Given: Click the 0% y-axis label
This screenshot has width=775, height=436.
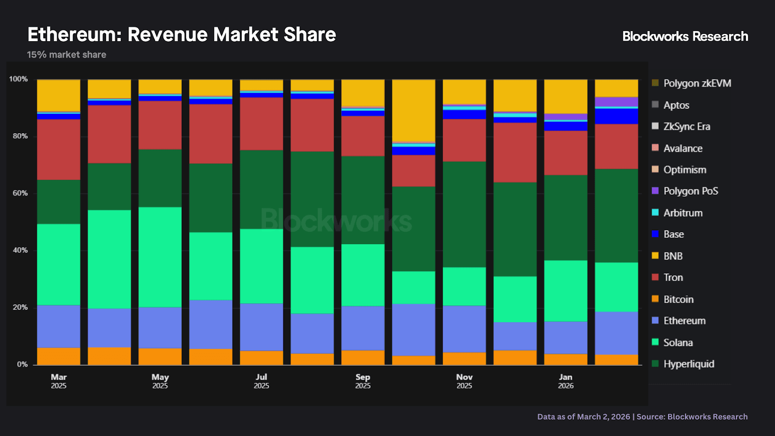Looking at the screenshot, I should (22, 364).
